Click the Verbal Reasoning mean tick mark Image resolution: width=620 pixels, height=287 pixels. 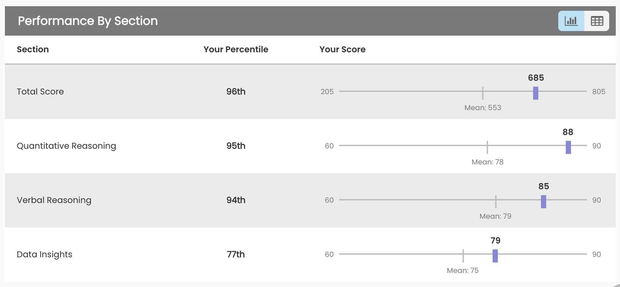tap(496, 202)
